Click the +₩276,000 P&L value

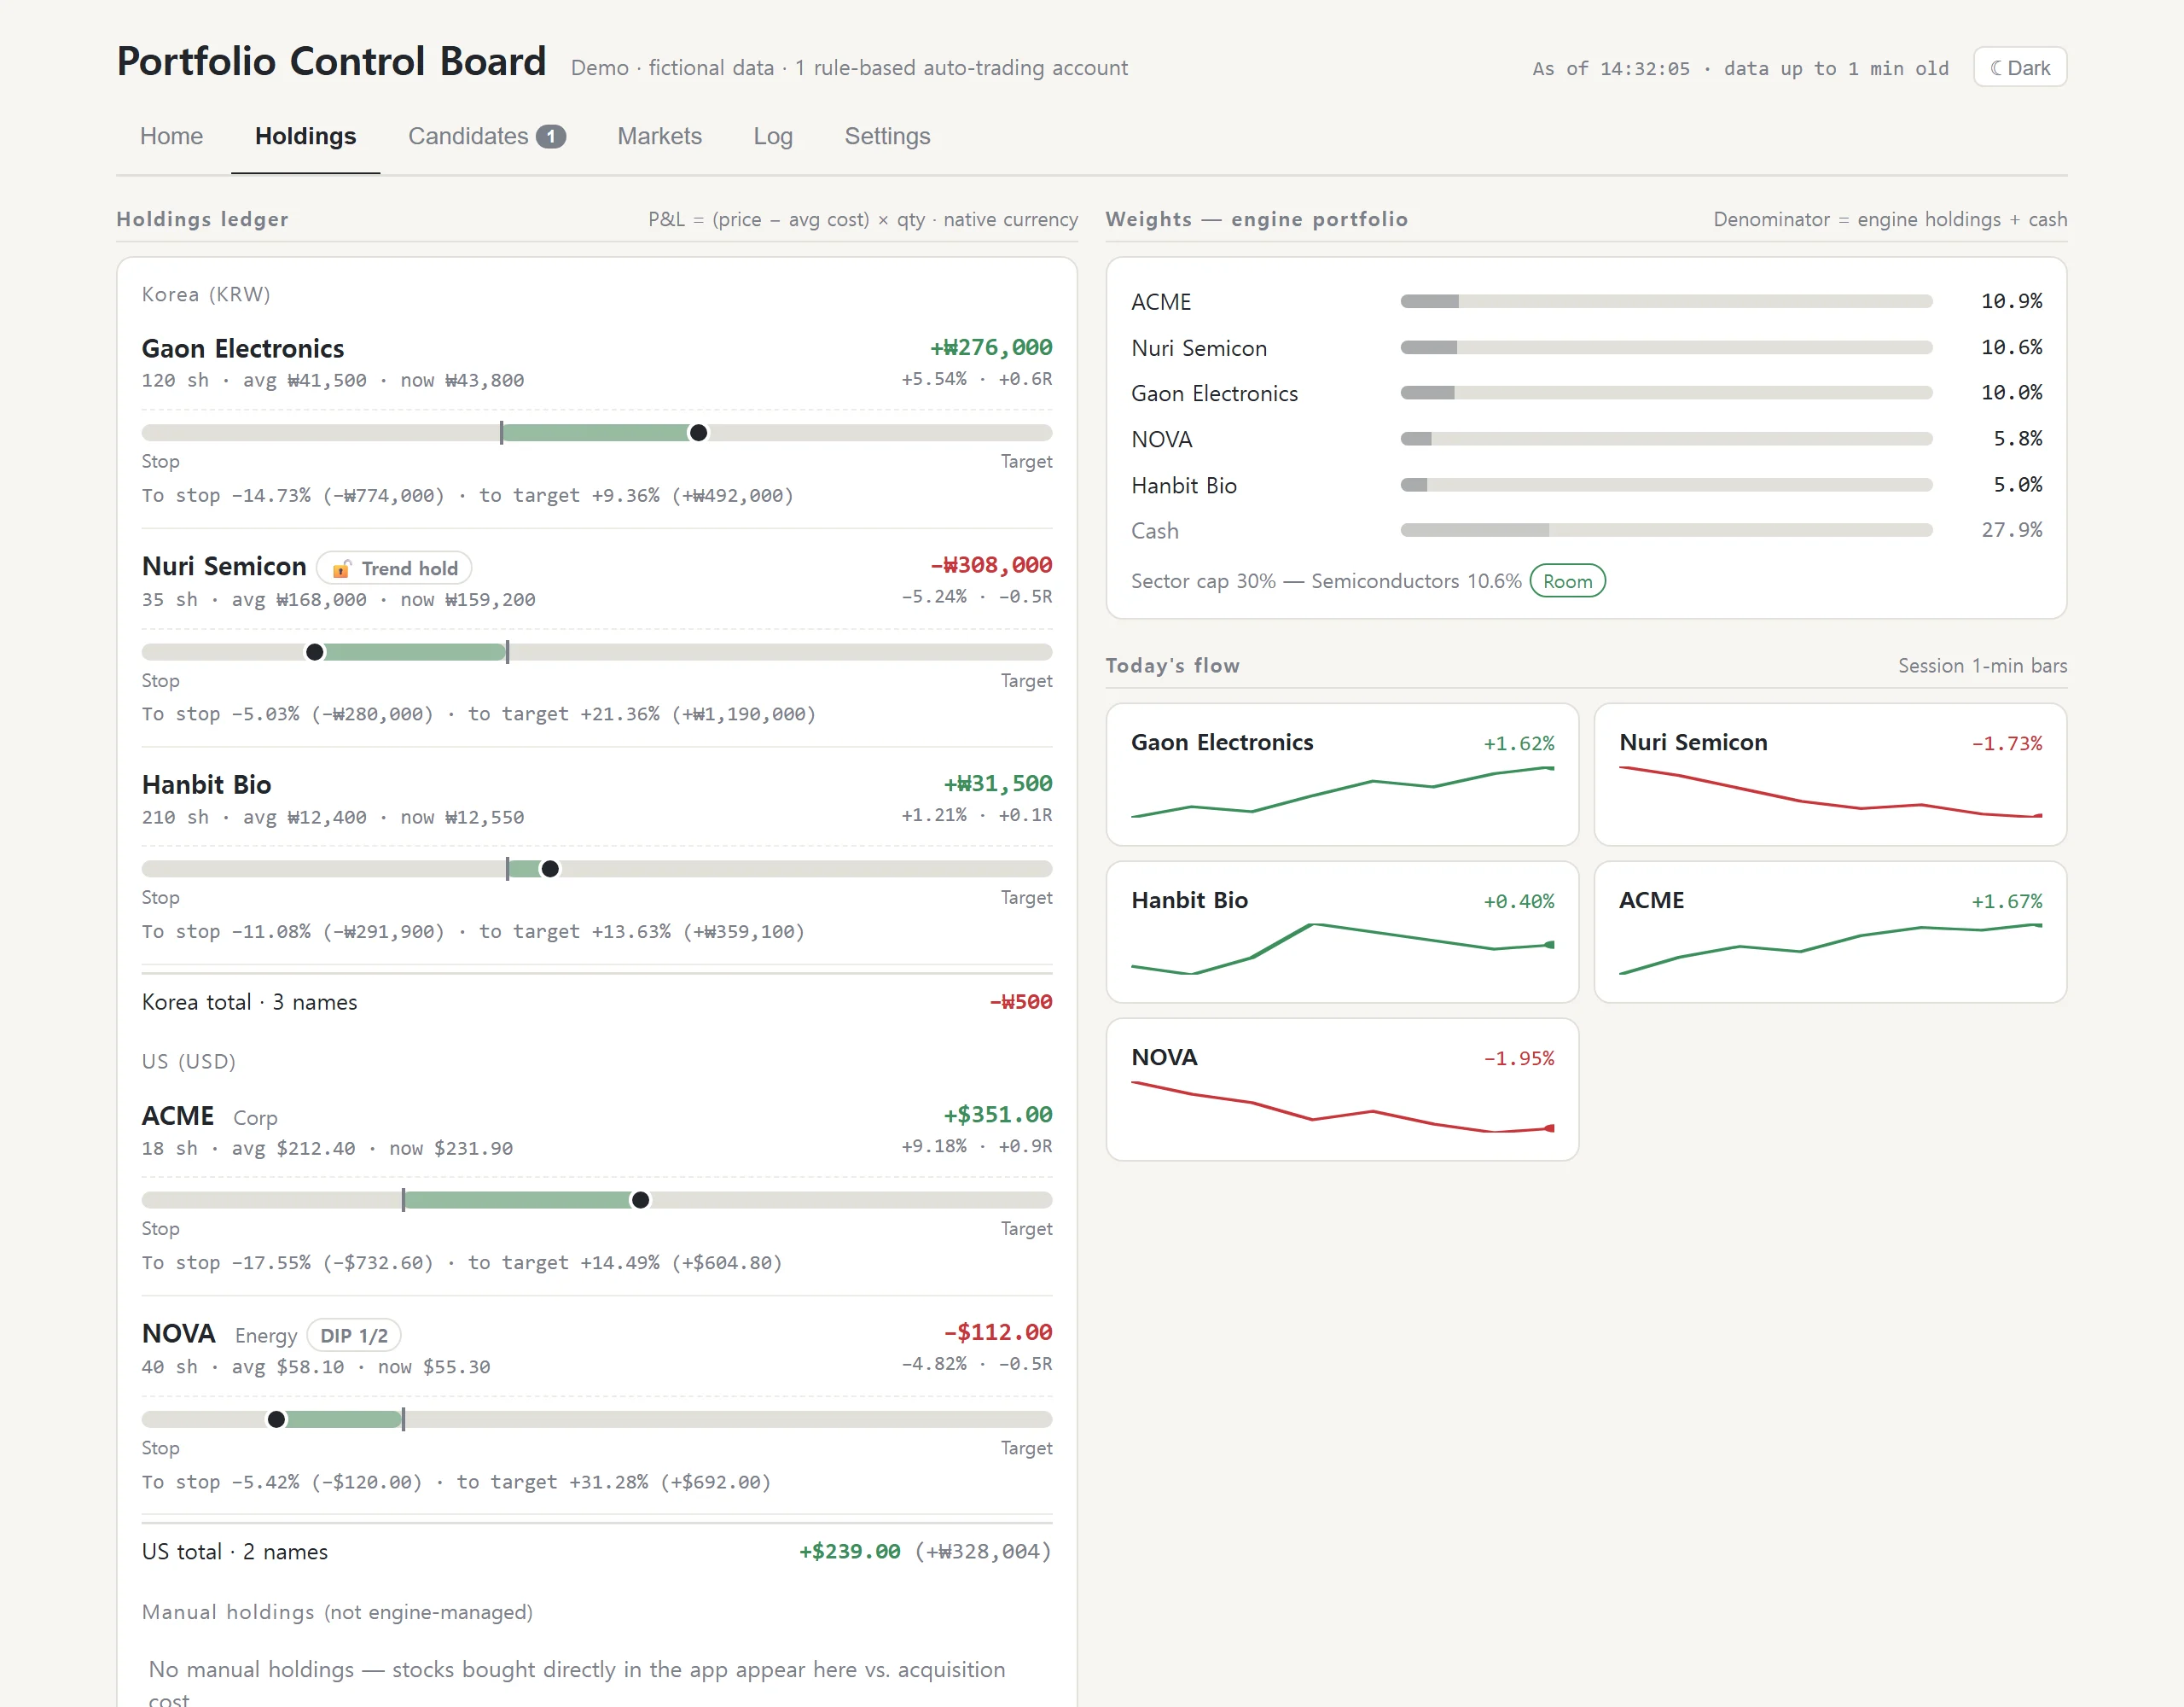coord(991,347)
